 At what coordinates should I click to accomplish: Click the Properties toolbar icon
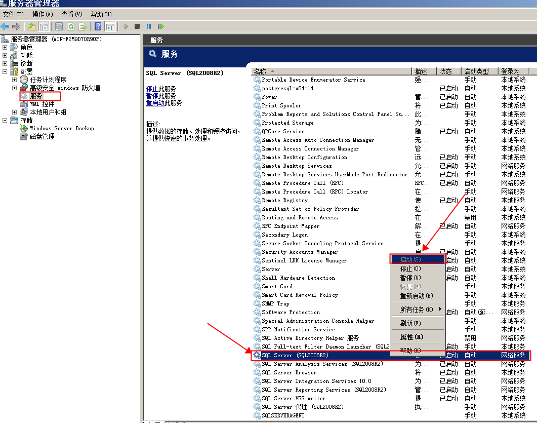[x=59, y=26]
